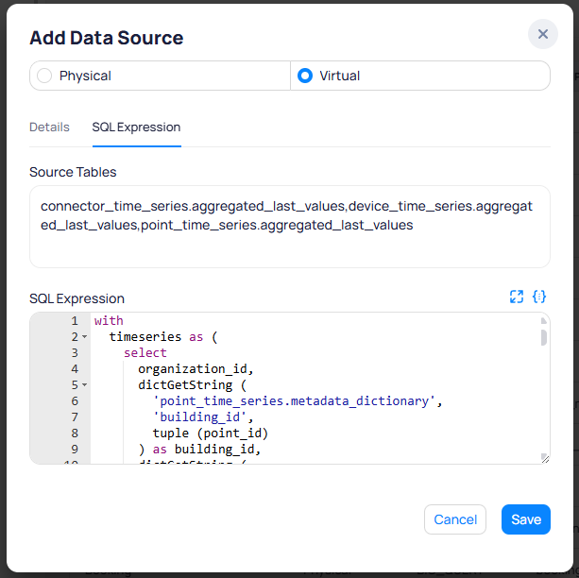Screen dimensions: 579x578
Task: Click 'timeseries' on line 2
Action: coord(145,337)
